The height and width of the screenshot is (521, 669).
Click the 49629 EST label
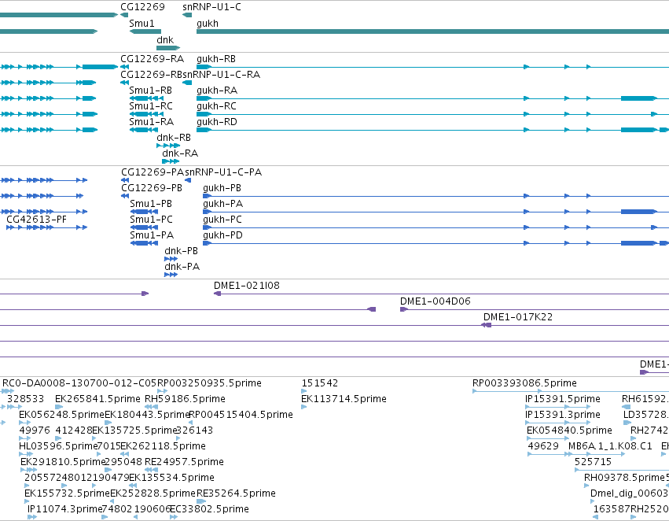click(543, 447)
